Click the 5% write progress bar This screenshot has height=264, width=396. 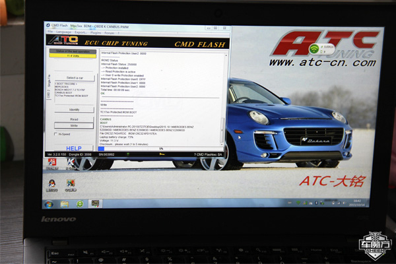coord(160,148)
